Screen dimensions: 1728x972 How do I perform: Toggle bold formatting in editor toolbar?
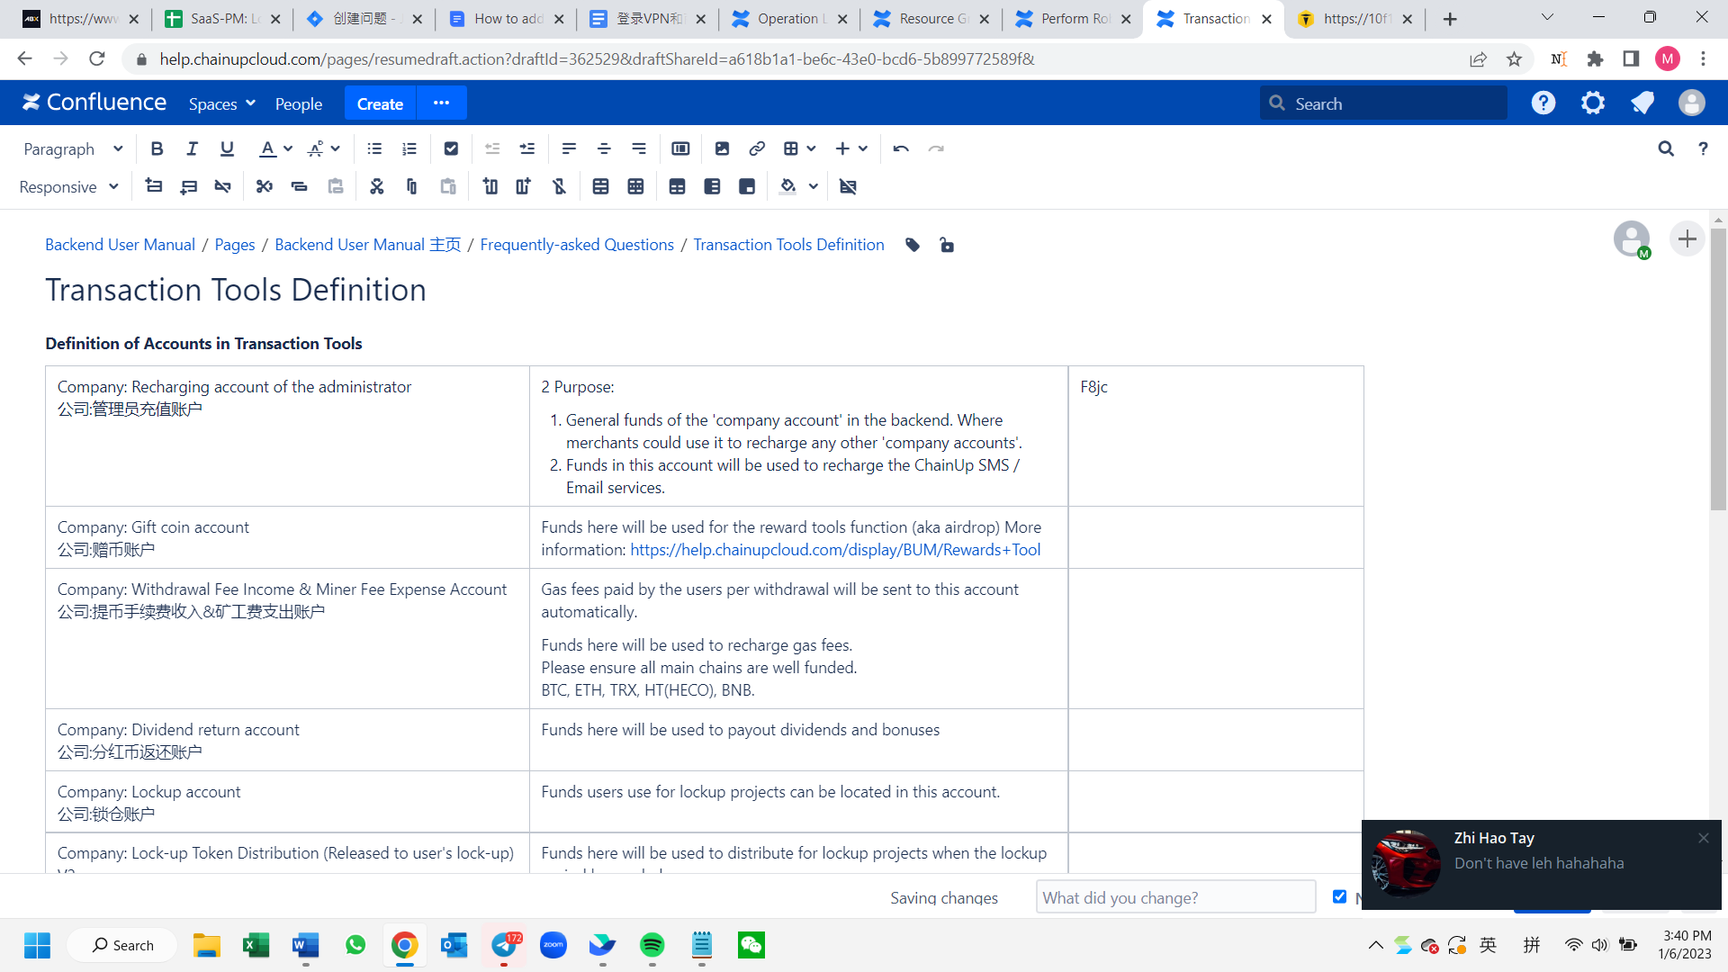click(x=157, y=148)
